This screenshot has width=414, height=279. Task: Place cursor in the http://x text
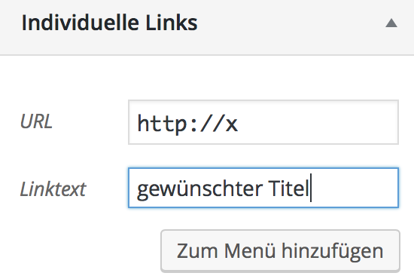click(187, 124)
